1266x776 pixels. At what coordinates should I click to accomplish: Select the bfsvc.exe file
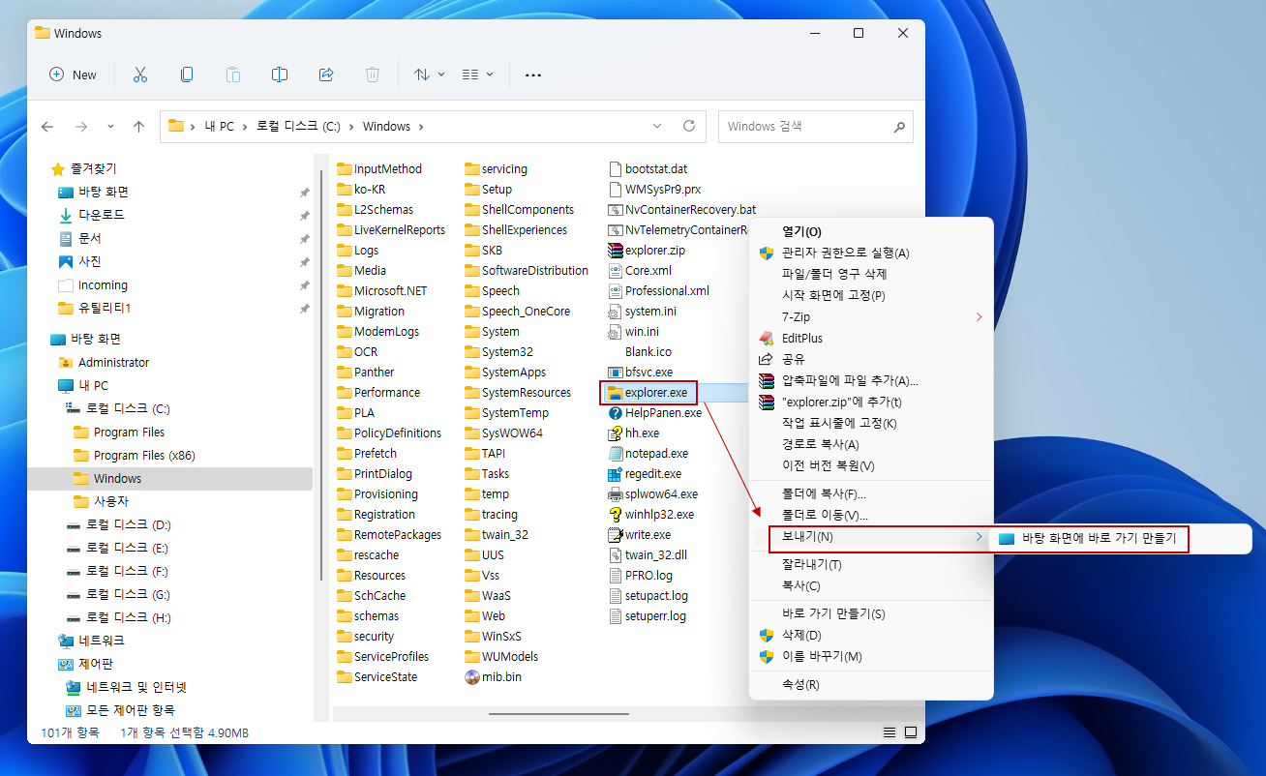click(640, 373)
